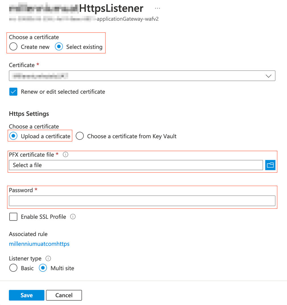Pick Choose a certificate from Key Vault
287x305 pixels.
pyautogui.click(x=80, y=136)
